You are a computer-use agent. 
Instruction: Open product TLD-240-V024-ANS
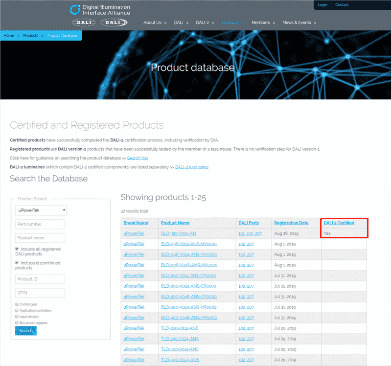point(180,339)
